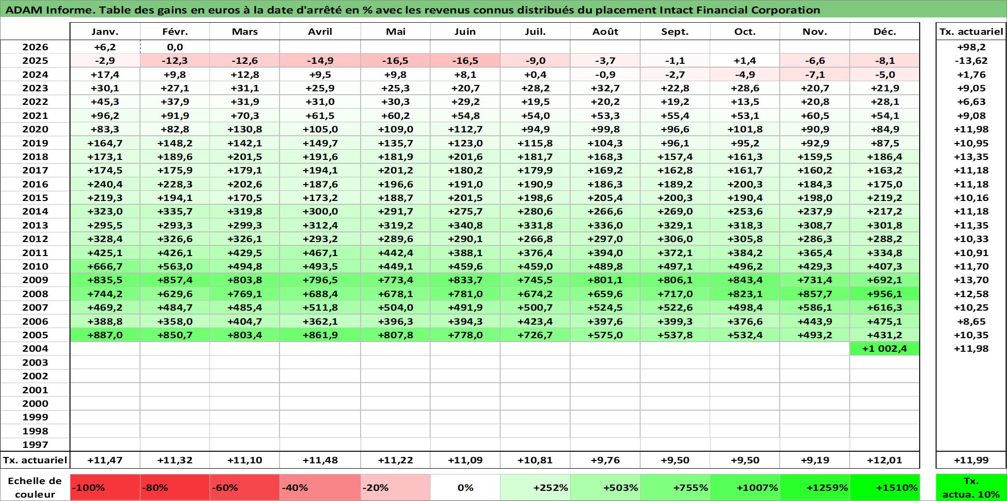Click the +1 002,4 cell in December 2004

(885, 348)
